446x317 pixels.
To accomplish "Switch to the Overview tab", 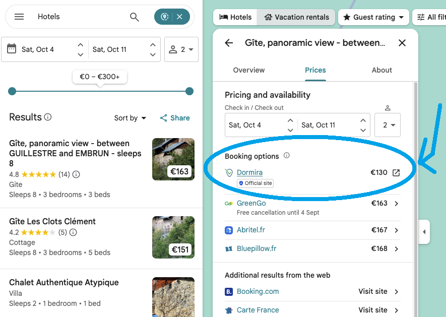I will [x=249, y=70].
